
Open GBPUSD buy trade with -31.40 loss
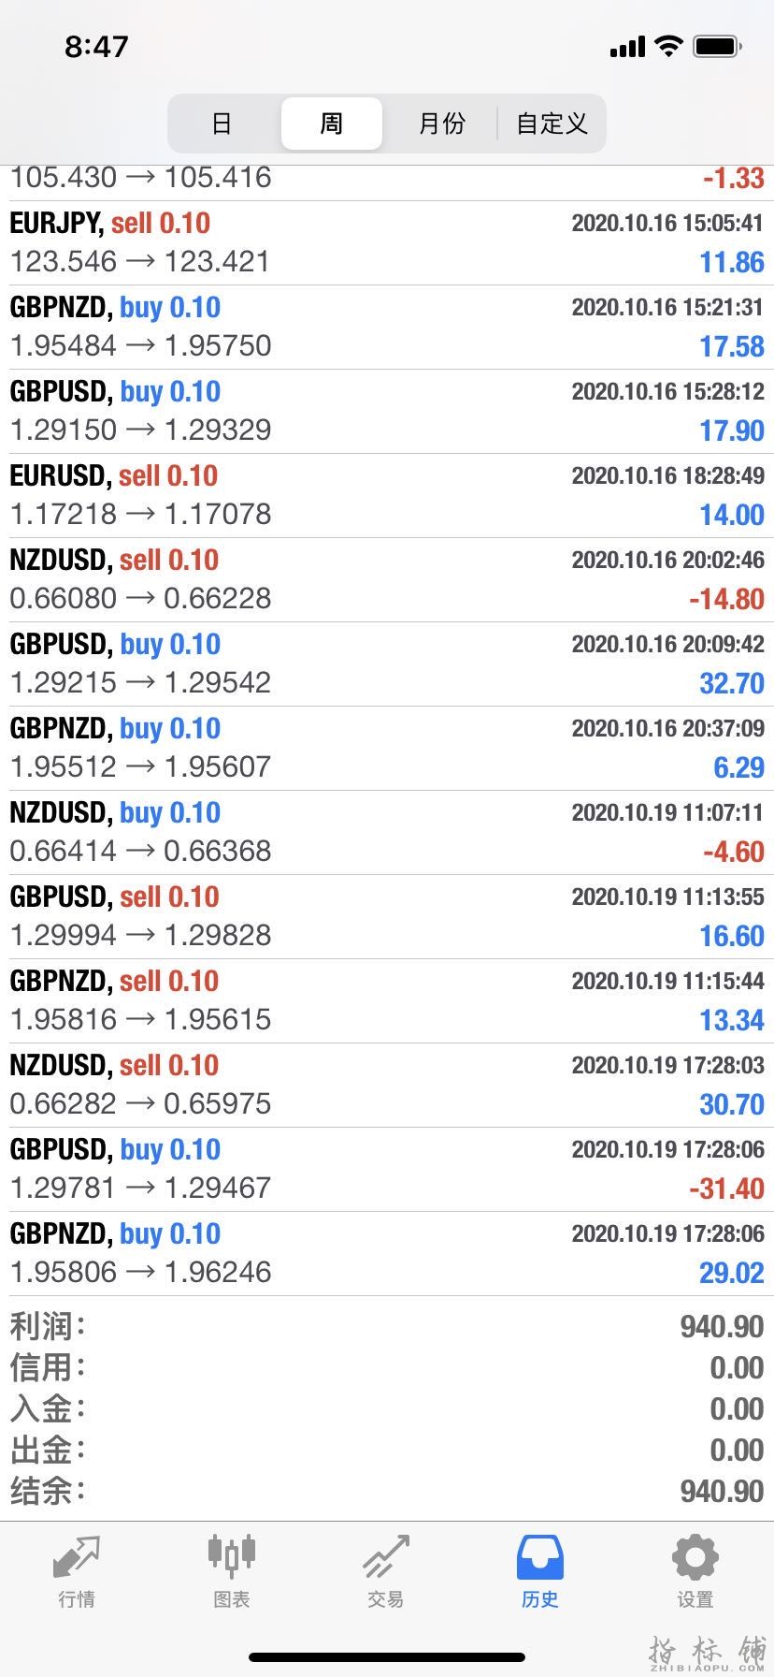[387, 1170]
